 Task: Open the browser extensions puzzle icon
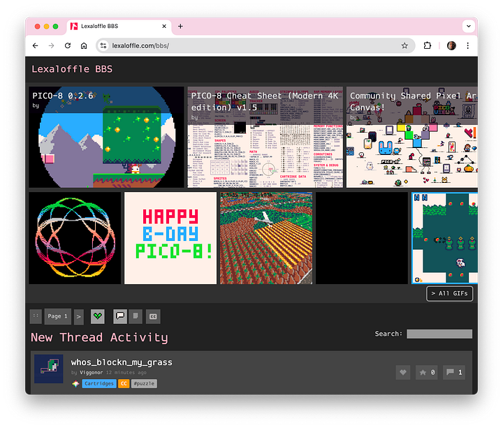[x=428, y=45]
